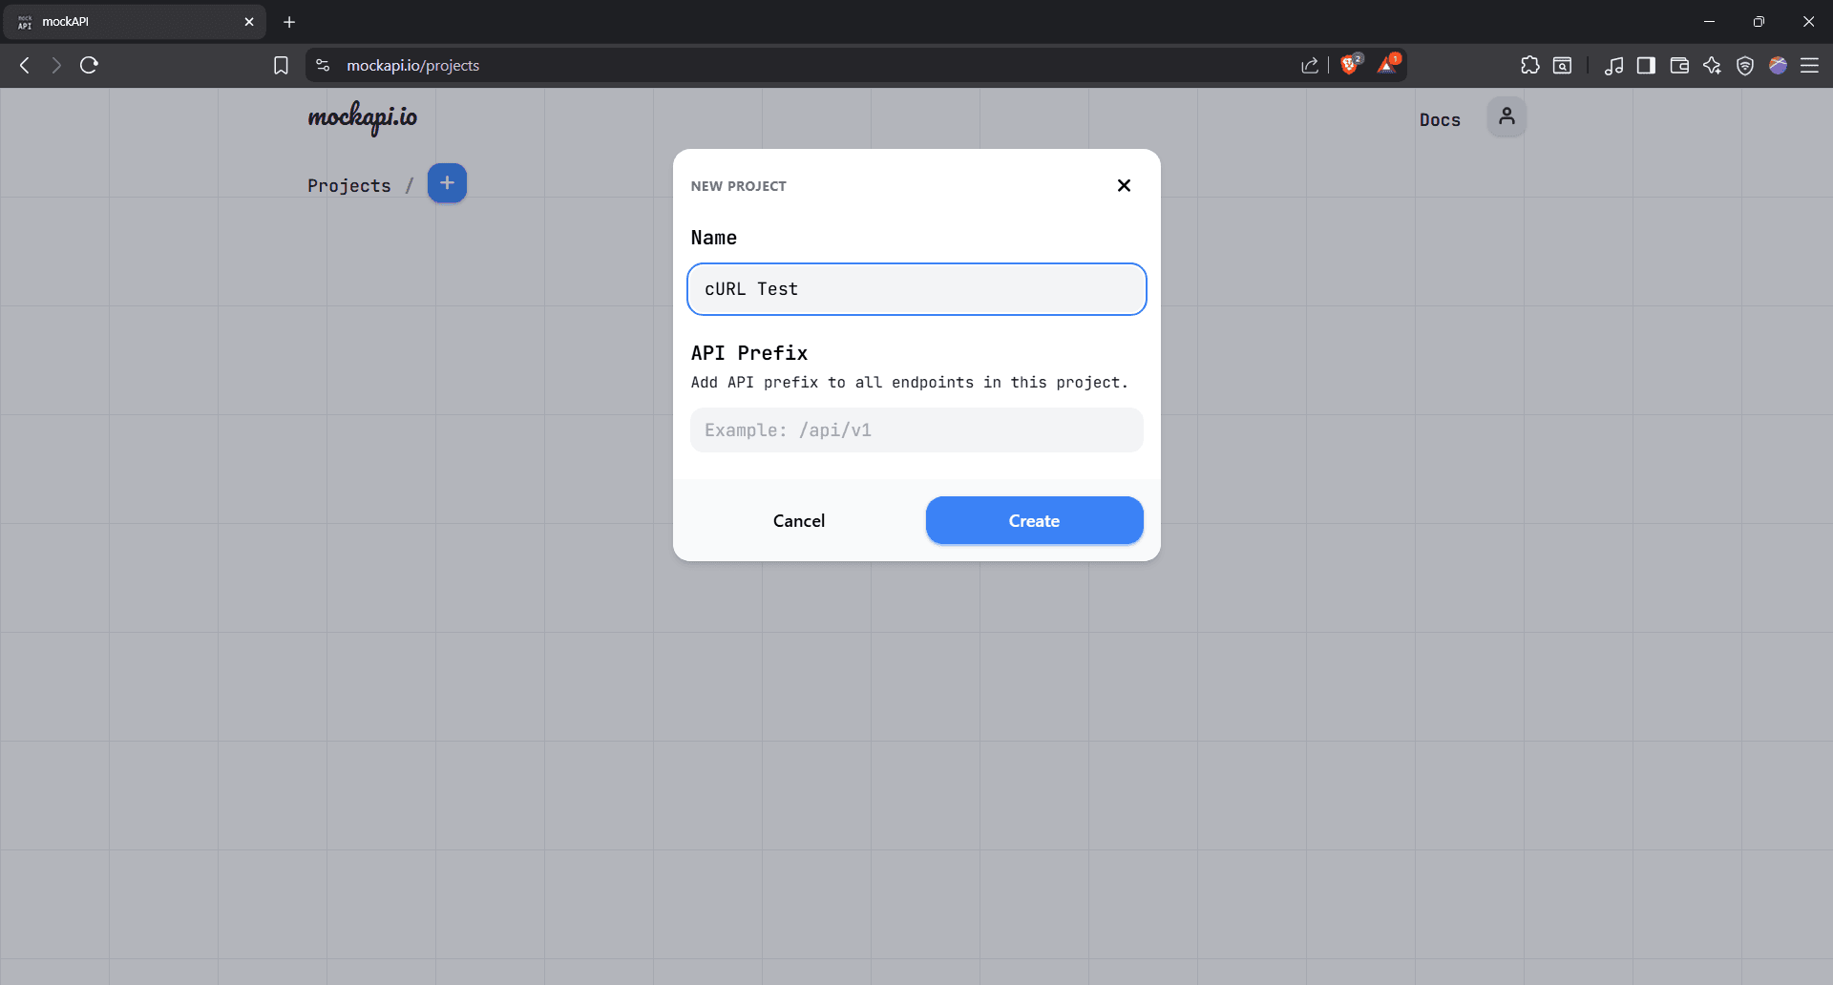
Task: Click the API Prefix input field
Action: pyautogui.click(x=916, y=430)
